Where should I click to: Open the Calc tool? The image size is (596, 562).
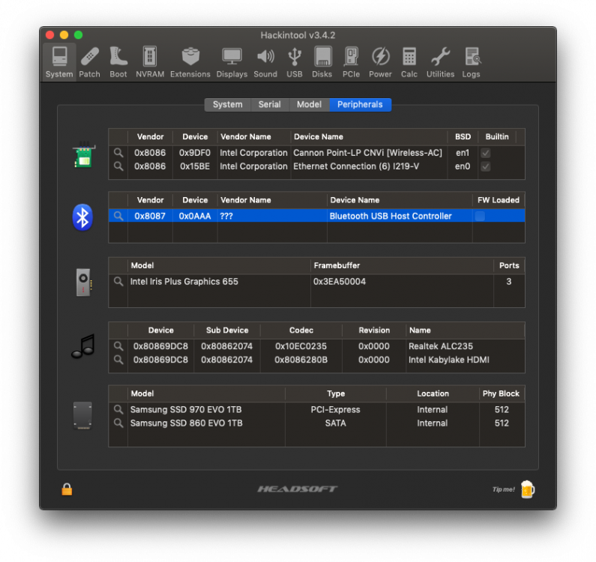409,62
